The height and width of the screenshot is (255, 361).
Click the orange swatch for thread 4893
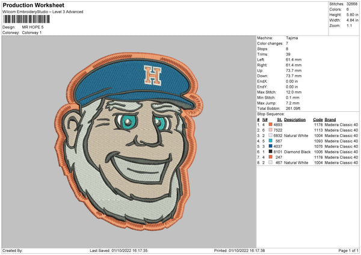pyautogui.click(x=270, y=124)
